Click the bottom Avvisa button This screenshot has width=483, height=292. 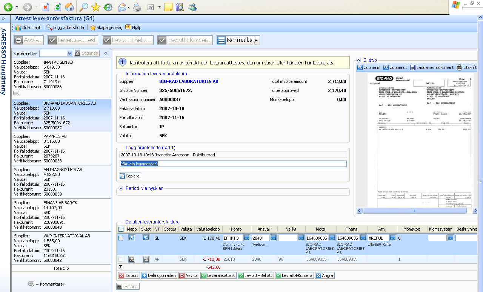coord(189,275)
